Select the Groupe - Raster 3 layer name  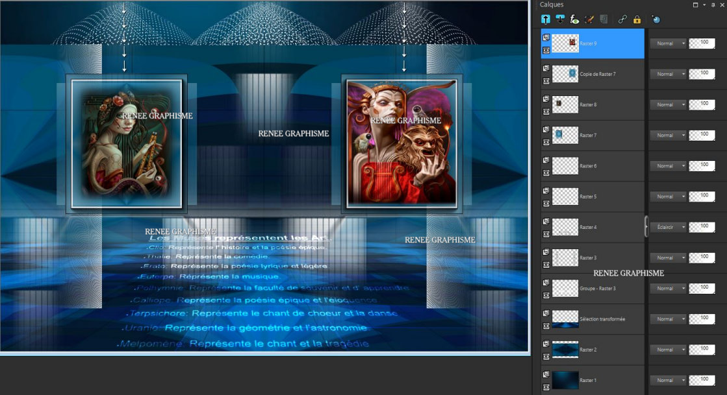(x=598, y=289)
